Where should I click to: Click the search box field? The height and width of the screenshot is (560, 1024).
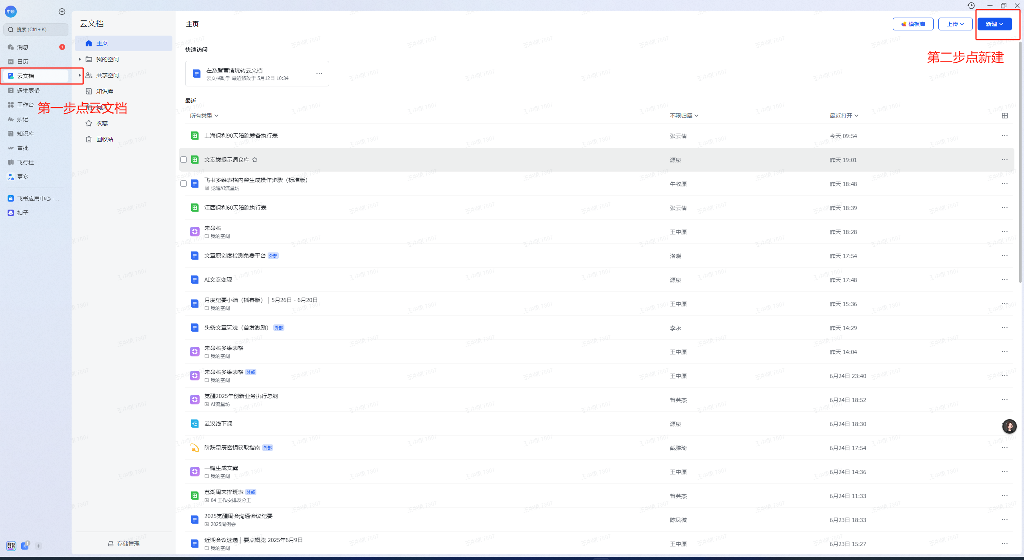(36, 30)
